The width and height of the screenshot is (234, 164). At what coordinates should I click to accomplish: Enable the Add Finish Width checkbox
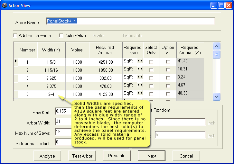15,35
